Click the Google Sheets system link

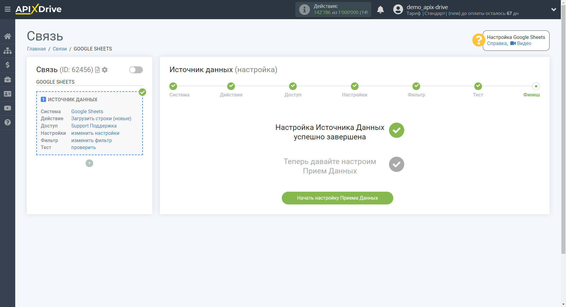(87, 111)
